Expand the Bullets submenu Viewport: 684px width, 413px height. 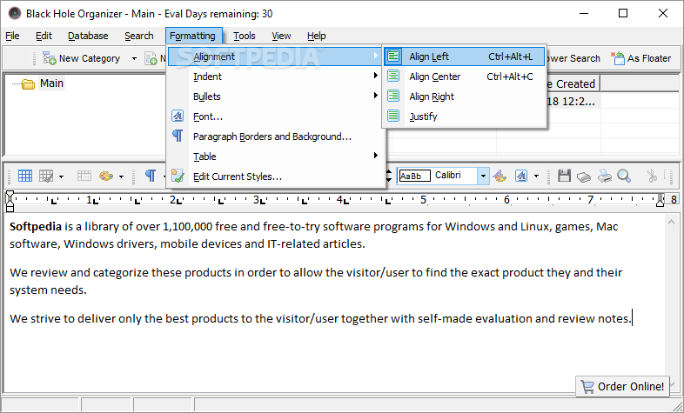coord(275,97)
